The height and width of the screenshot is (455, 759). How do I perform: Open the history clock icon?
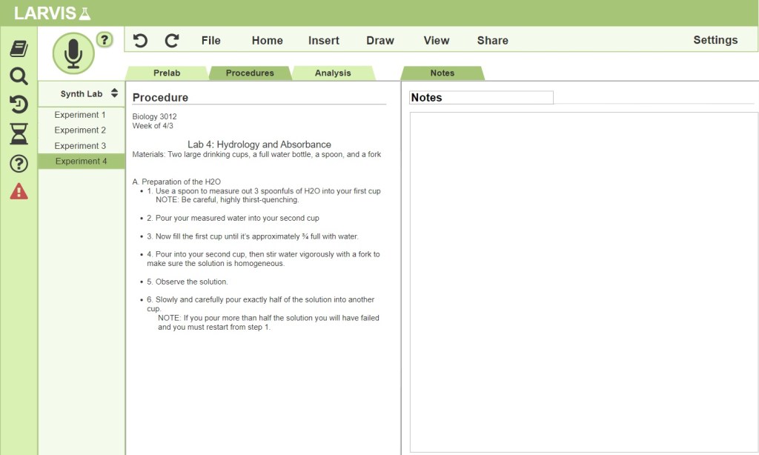click(x=19, y=104)
